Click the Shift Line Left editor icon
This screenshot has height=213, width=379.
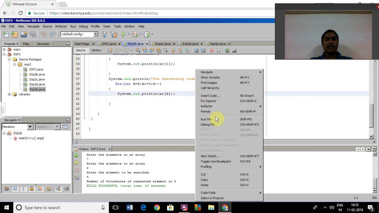[x=196, y=51]
